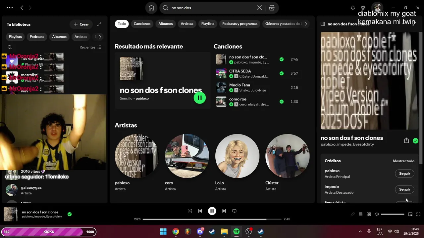424x238 pixels.
Task: Open the Spotify taskbar icon
Action: 237,232
